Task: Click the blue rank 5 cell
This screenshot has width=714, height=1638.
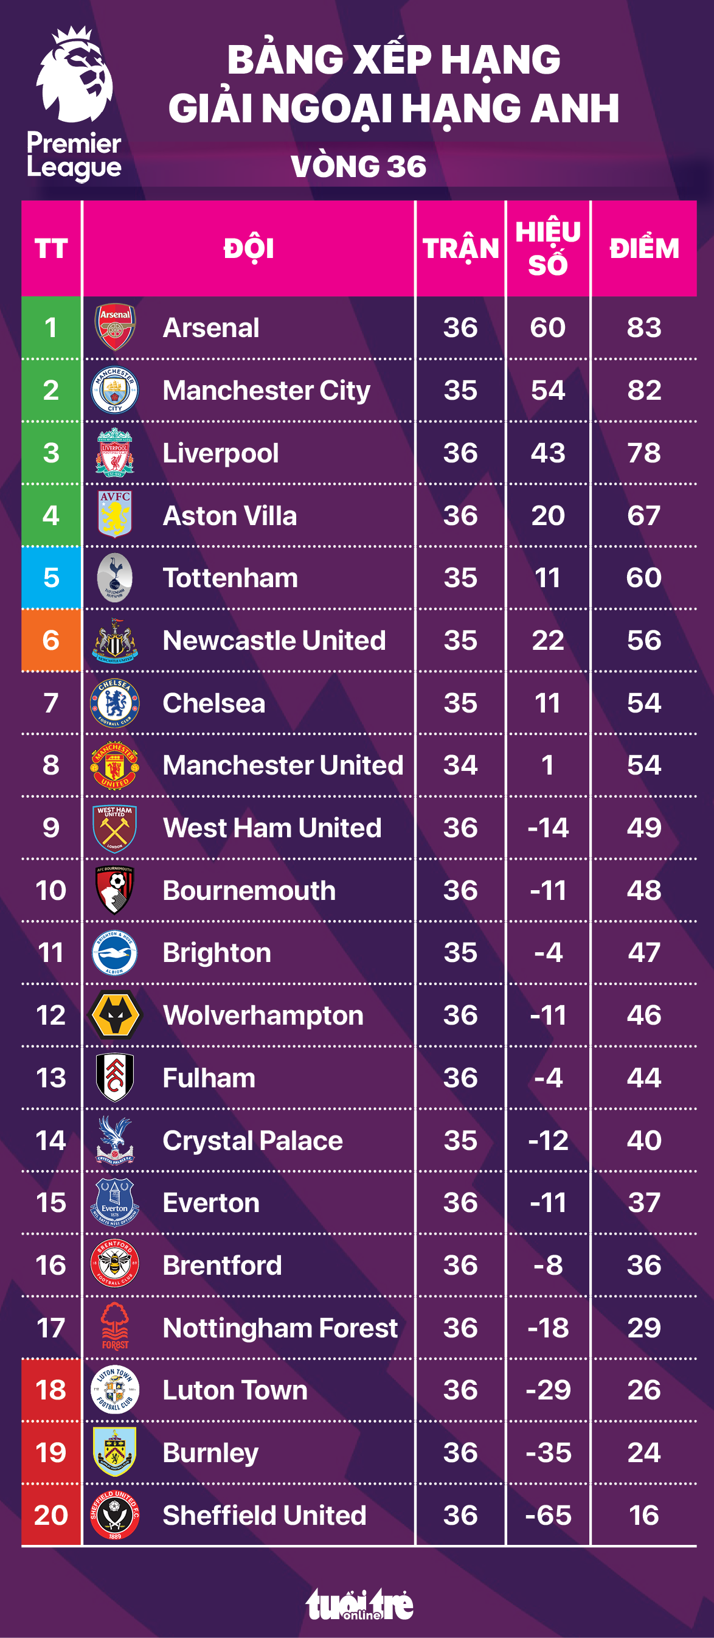Action: pos(51,577)
